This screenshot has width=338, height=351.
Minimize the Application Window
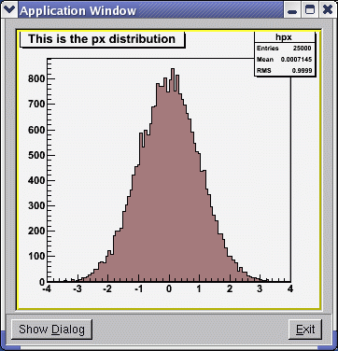(292, 10)
